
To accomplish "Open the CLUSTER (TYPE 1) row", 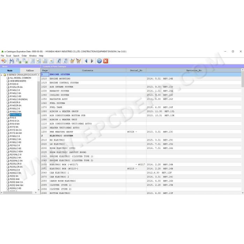I will [x=141, y=185].
